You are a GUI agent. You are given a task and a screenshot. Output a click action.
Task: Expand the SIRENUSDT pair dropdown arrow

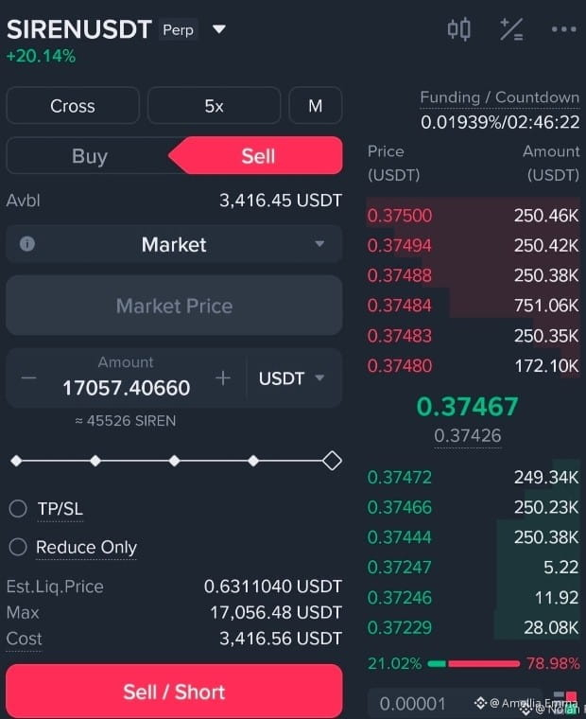[219, 29]
